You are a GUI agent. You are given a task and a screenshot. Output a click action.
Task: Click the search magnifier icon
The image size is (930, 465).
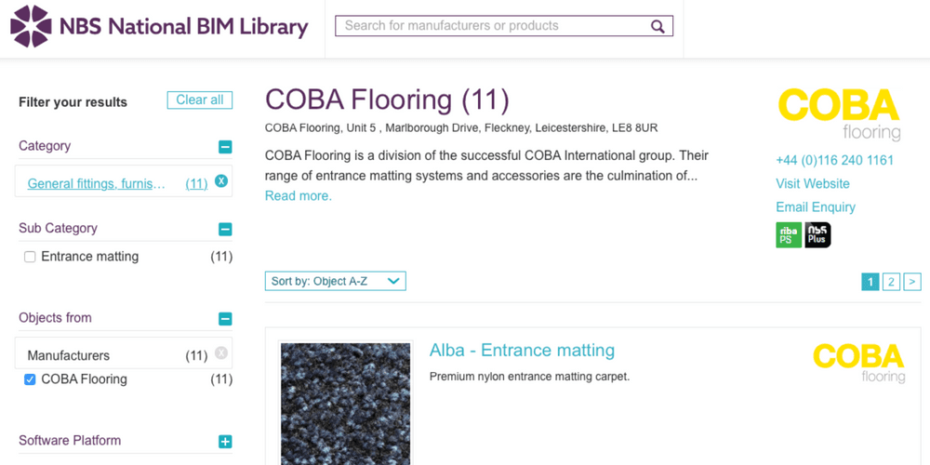(x=658, y=26)
